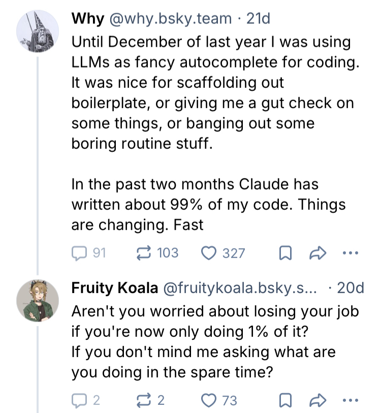Open the 20d timestamp on the reply
Screen dimensions: 381x413
351,288
